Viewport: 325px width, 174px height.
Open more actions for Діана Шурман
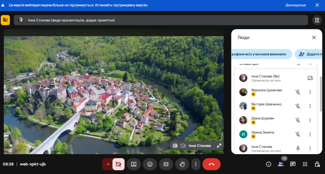pos(310,120)
